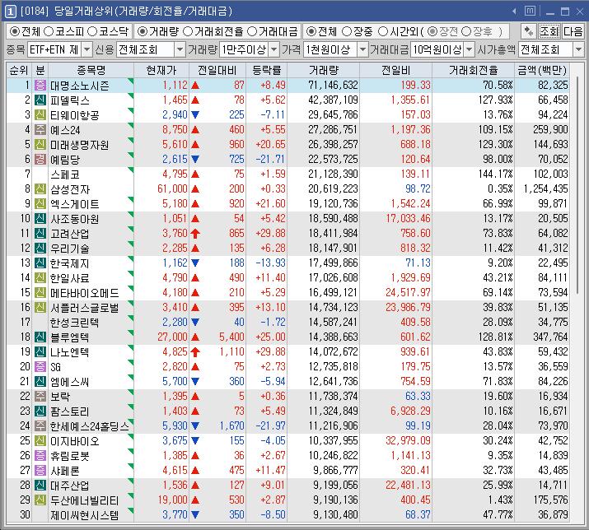589x530 pixels.
Task: Click the 경 badge icon for 예림당
Action: 40,159
